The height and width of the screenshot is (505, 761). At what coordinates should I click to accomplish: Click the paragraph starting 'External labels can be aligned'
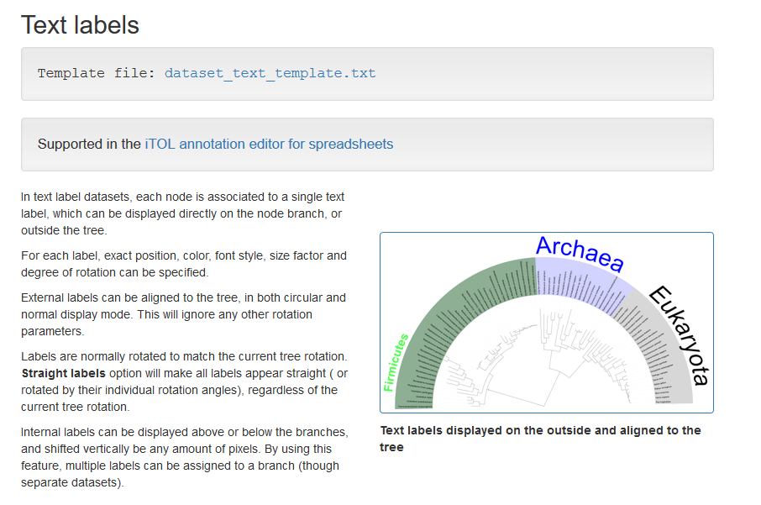point(183,314)
